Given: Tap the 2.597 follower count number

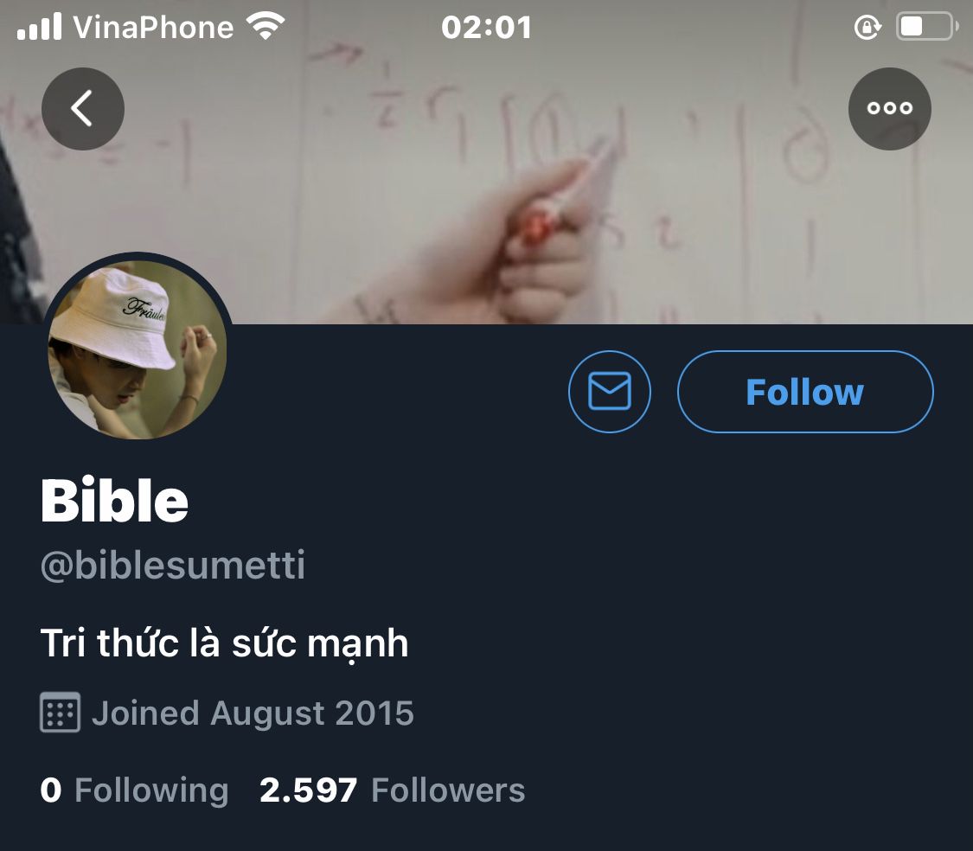Looking at the screenshot, I should tap(309, 790).
